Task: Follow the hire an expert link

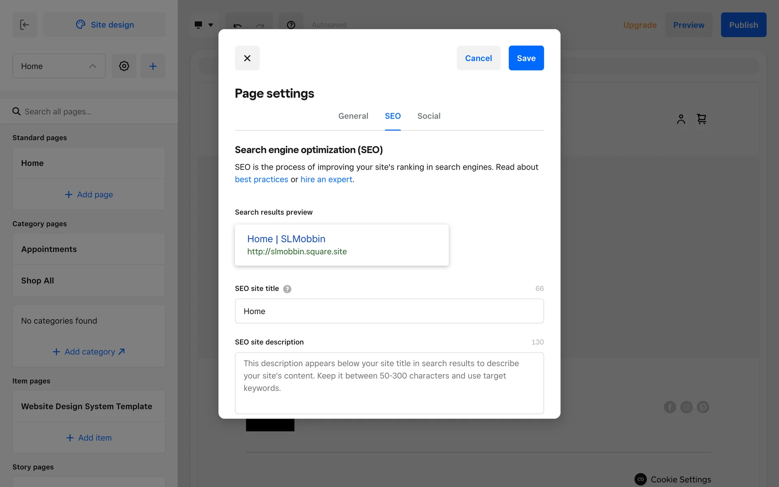Action: pyautogui.click(x=326, y=179)
